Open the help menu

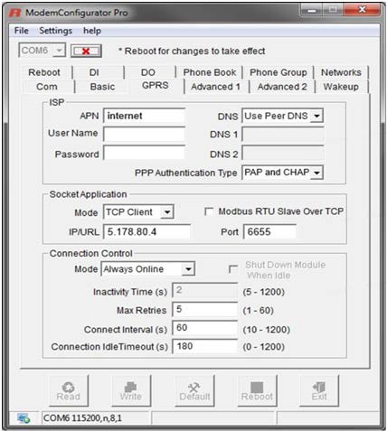(x=92, y=31)
